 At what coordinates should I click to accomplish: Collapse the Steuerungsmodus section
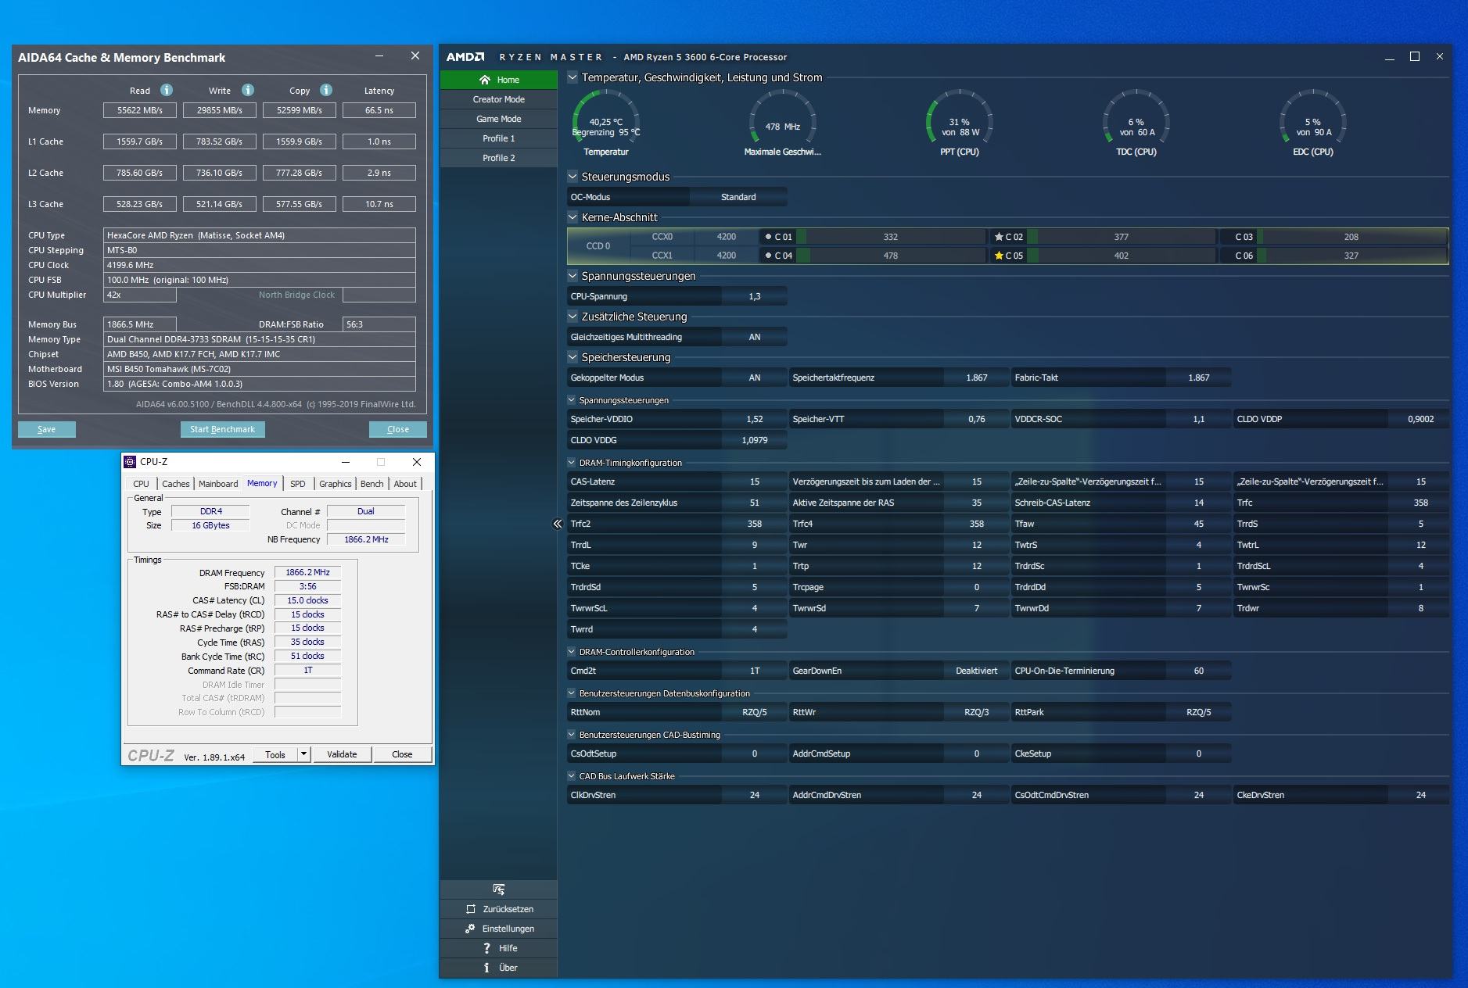click(x=572, y=177)
